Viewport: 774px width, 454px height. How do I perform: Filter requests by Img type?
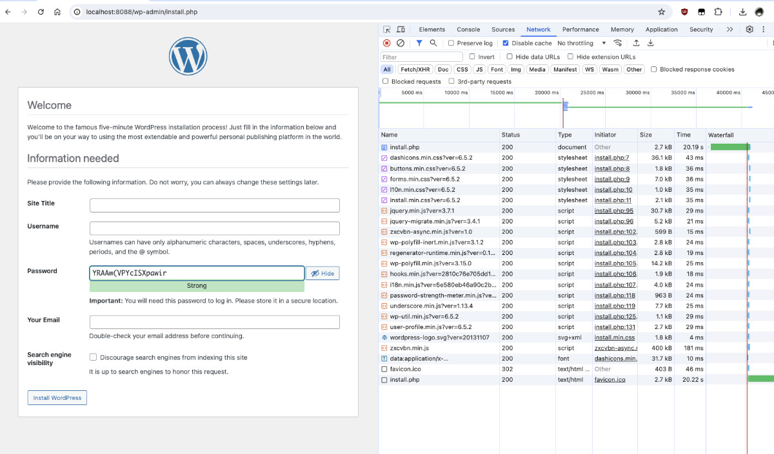516,69
